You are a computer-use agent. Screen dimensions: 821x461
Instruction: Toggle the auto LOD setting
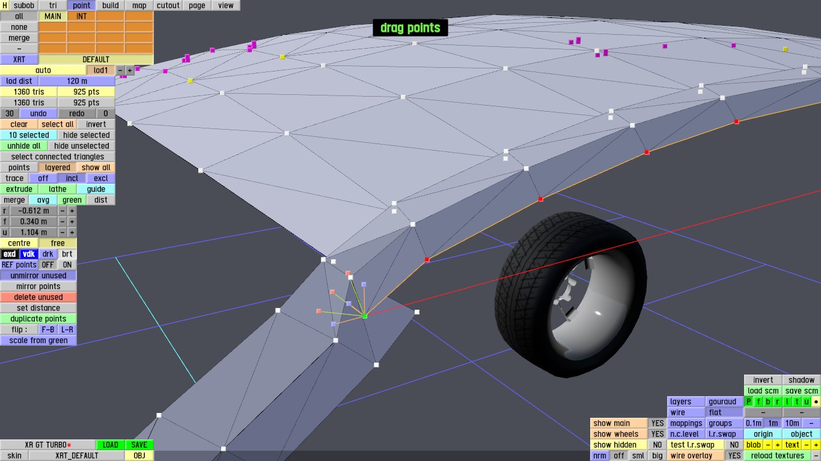click(x=43, y=70)
